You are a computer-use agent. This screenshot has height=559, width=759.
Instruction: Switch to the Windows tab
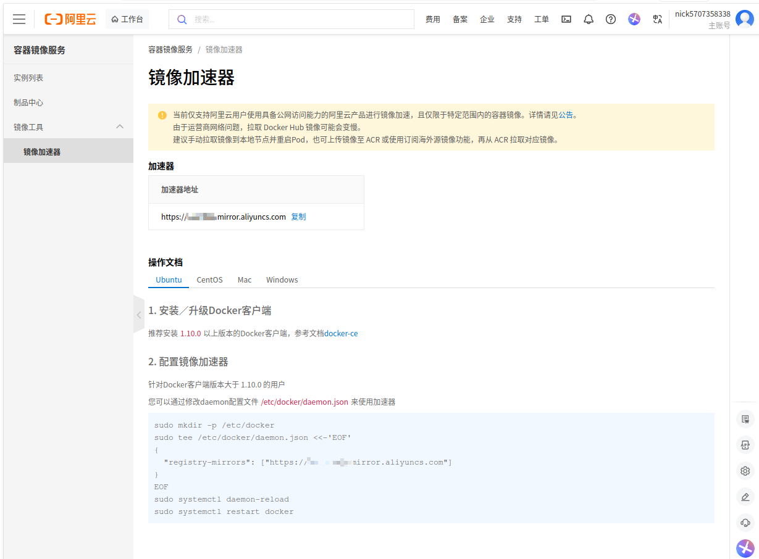[282, 279]
